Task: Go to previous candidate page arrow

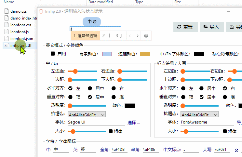Action: 130,36
